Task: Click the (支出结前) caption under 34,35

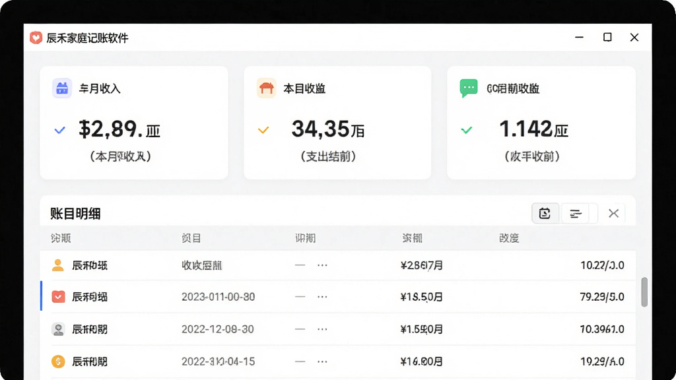Action: [x=328, y=156]
